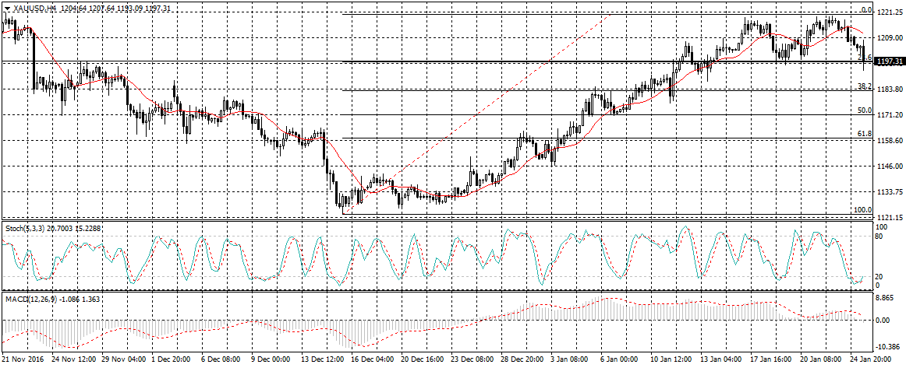
Task: Select the Fibonacci 61.8 level label
Action: (x=864, y=134)
